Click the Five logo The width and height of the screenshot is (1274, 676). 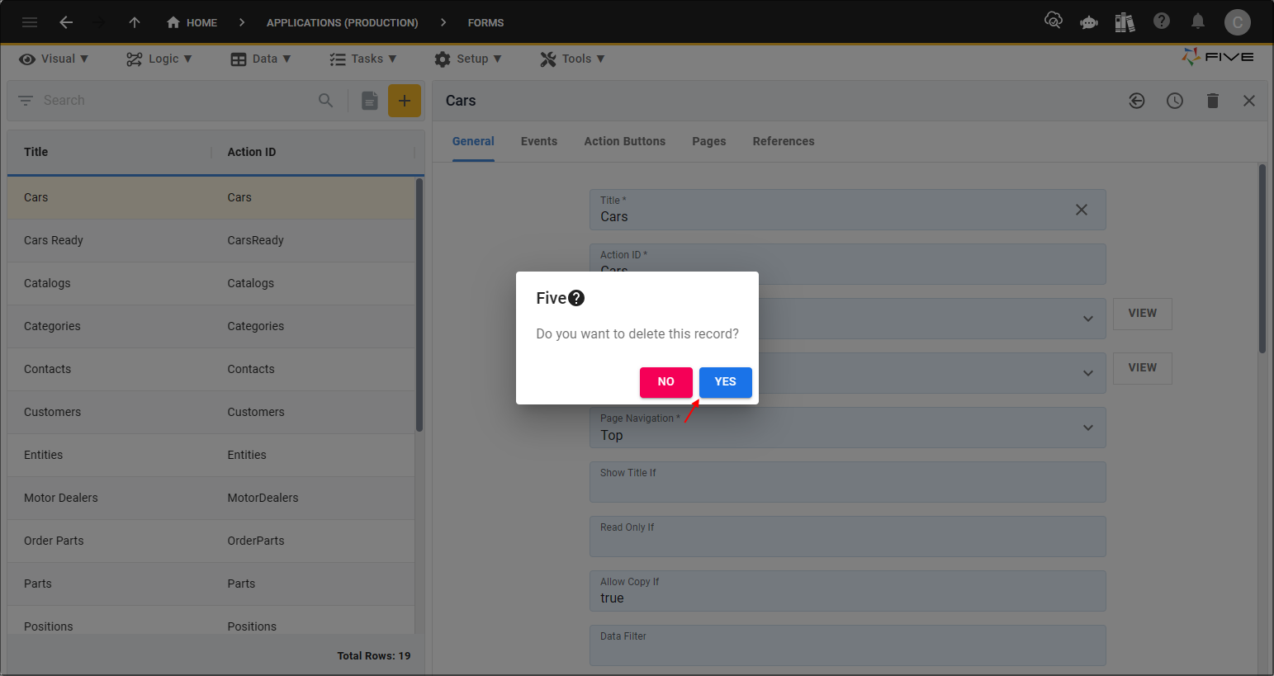tap(1218, 57)
